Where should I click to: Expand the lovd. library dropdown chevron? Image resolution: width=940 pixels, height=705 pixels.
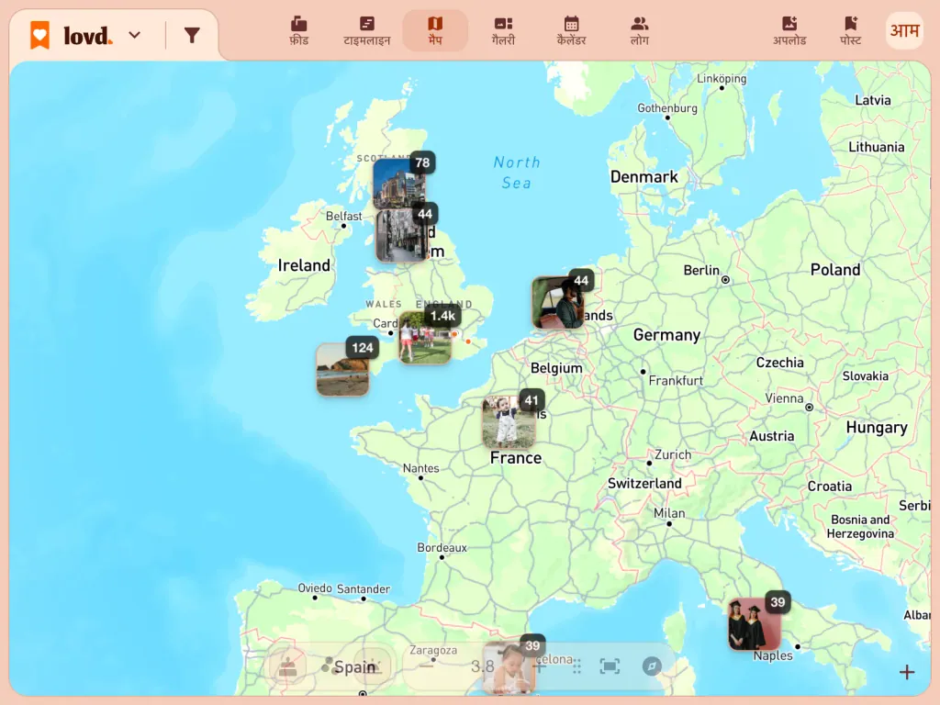coord(135,36)
